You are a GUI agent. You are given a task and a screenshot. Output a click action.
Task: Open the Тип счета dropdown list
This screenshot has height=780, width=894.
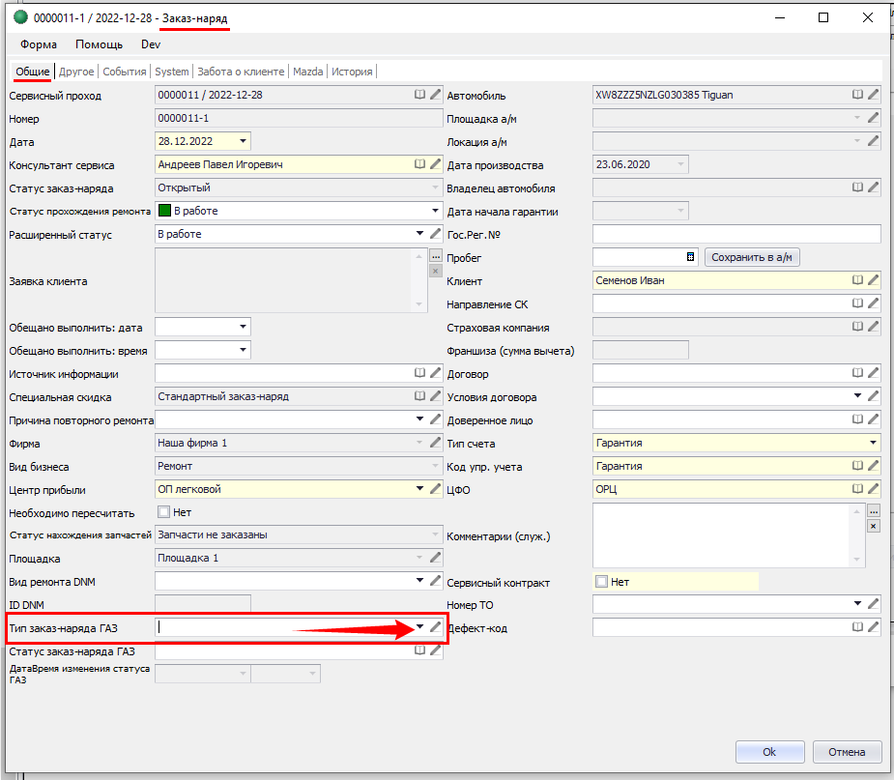(873, 443)
